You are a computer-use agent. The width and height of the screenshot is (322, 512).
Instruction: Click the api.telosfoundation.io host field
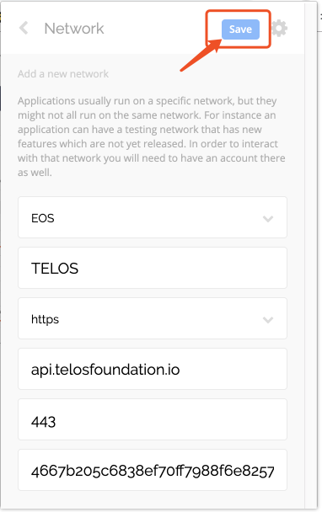153,369
